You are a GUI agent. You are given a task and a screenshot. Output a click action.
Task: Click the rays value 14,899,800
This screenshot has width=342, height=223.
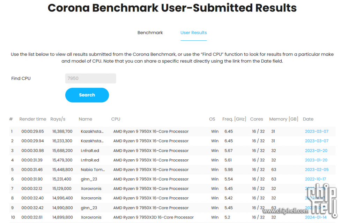tap(62, 217)
